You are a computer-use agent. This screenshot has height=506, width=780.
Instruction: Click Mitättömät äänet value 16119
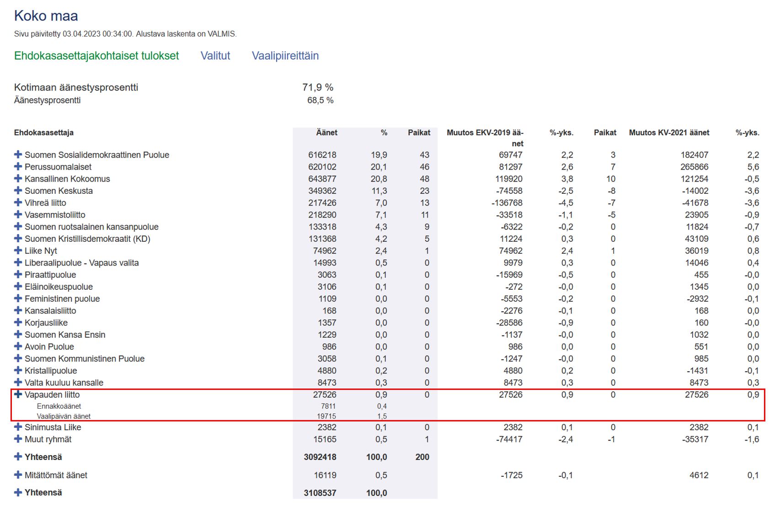pyautogui.click(x=325, y=475)
